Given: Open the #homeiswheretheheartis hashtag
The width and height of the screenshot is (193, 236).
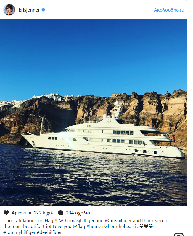Looking at the screenshot, I should (112, 227).
